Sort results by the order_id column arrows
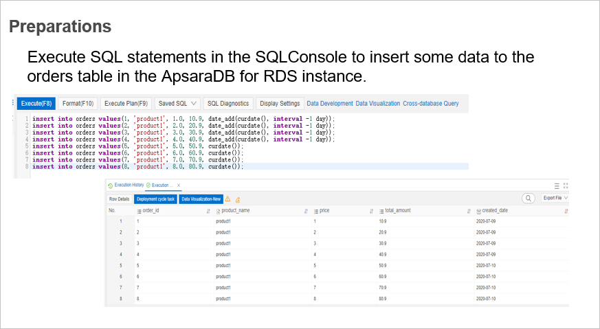This screenshot has height=329, width=600. (x=208, y=212)
